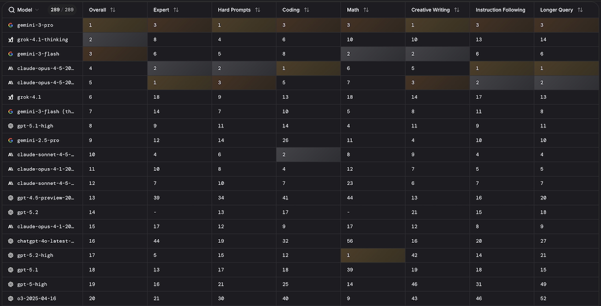This screenshot has height=306, width=601.
Task: Toggle sort arrows on Expert column
Action: click(176, 10)
